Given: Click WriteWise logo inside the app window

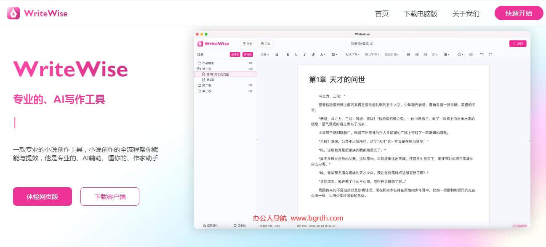Looking at the screenshot, I should (213, 43).
